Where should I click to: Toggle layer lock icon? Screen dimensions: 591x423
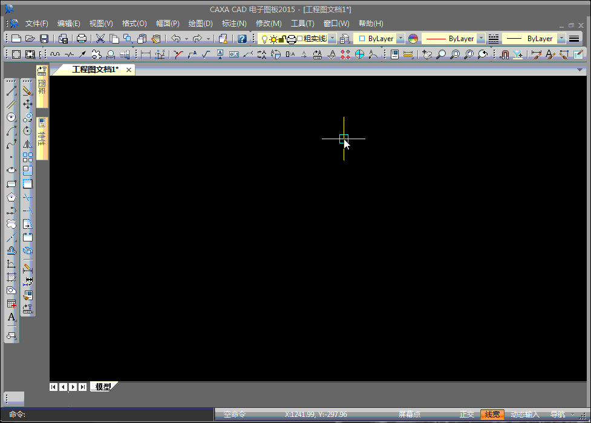point(282,39)
